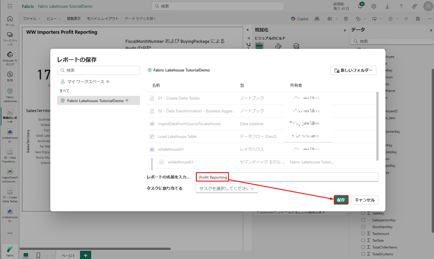Open the ビュー view menu

click(53, 19)
